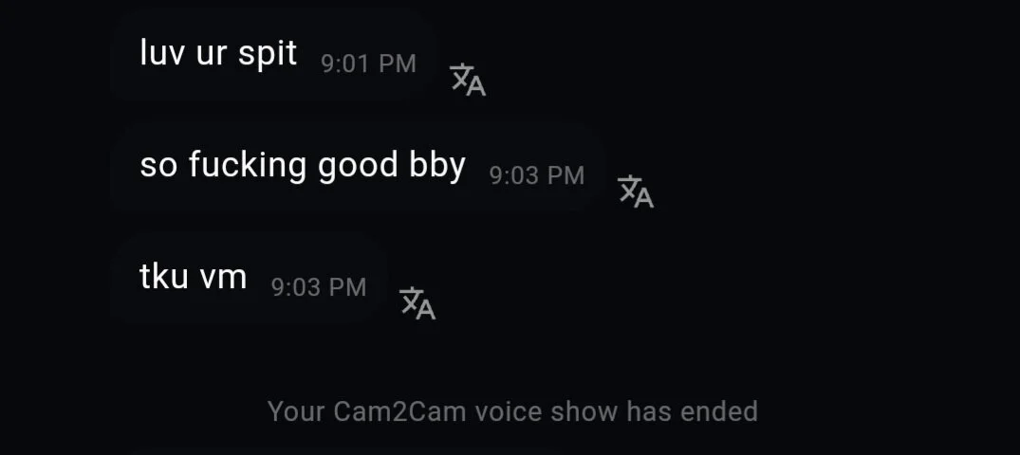Click the "Your Cam2Cam voice show has ended" notice
The height and width of the screenshot is (455, 1020).
click(x=512, y=411)
